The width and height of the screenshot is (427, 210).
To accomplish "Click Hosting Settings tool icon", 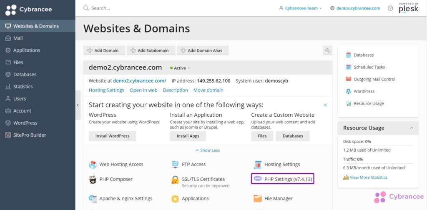I will 258,165.
